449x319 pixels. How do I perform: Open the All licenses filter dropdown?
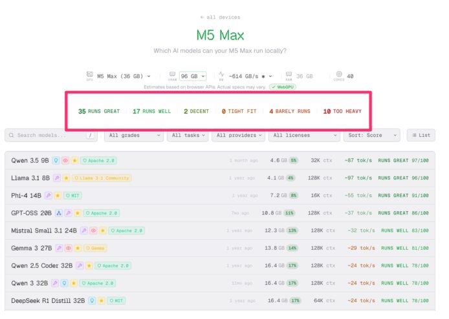pyautogui.click(x=304, y=135)
